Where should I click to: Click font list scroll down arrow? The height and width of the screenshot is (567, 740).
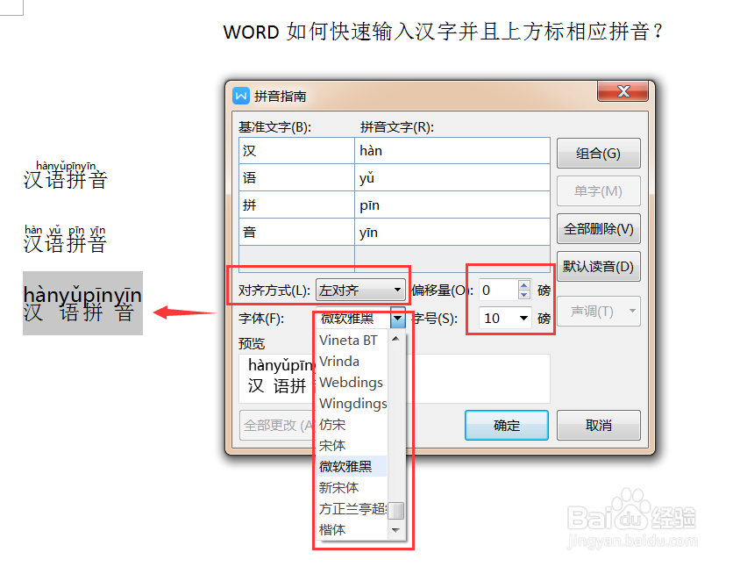coord(396,531)
